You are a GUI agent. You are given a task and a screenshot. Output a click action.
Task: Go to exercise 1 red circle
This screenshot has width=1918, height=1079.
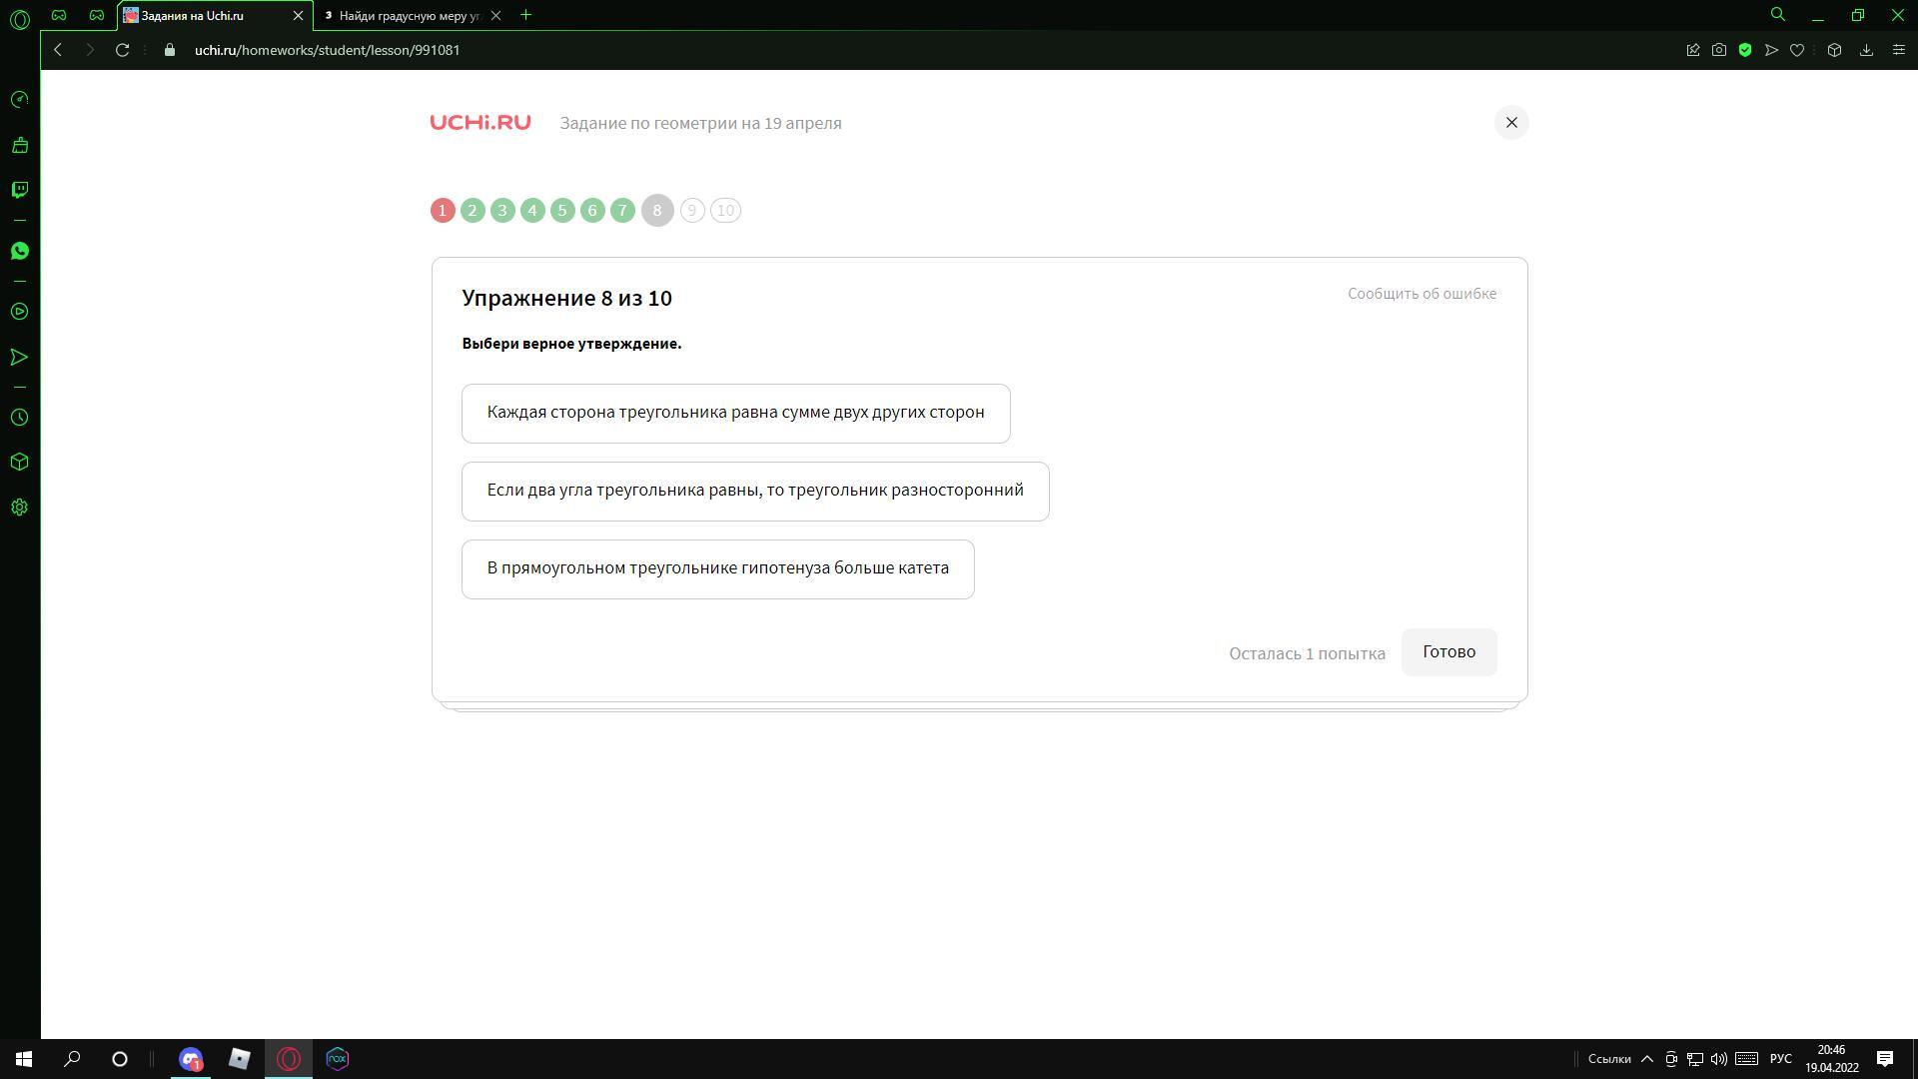click(x=443, y=211)
